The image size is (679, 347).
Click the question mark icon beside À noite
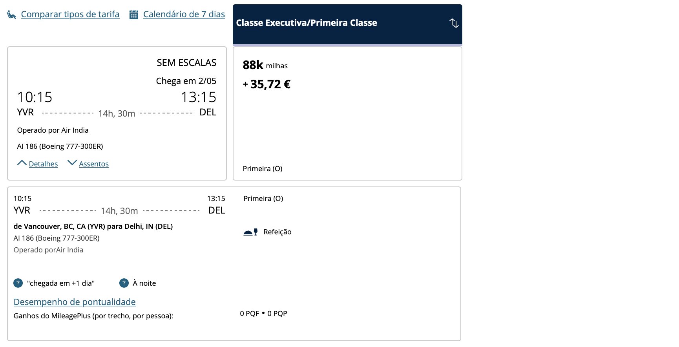pyautogui.click(x=124, y=283)
